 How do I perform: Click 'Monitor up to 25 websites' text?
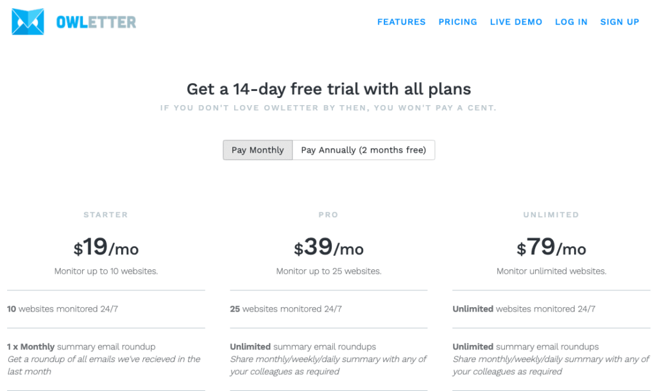pos(328,271)
